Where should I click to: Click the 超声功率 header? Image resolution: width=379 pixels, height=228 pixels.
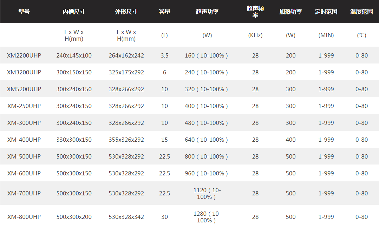[207, 12]
